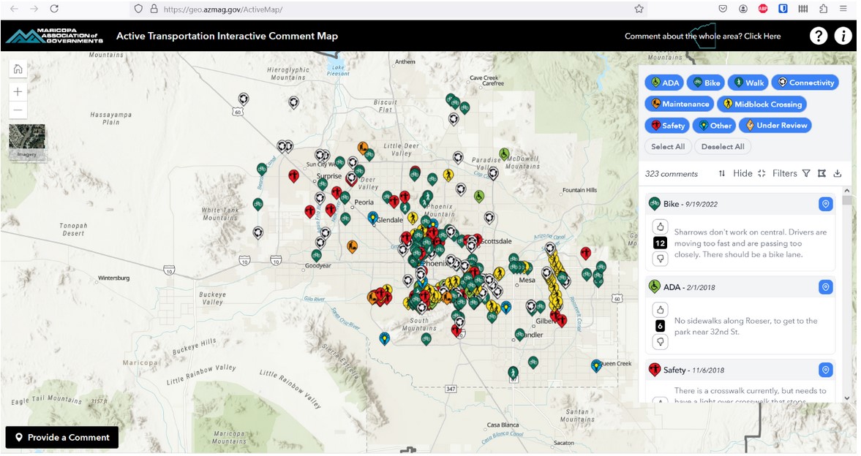Toggle the ADA category filter
861x456 pixels.
click(x=664, y=83)
